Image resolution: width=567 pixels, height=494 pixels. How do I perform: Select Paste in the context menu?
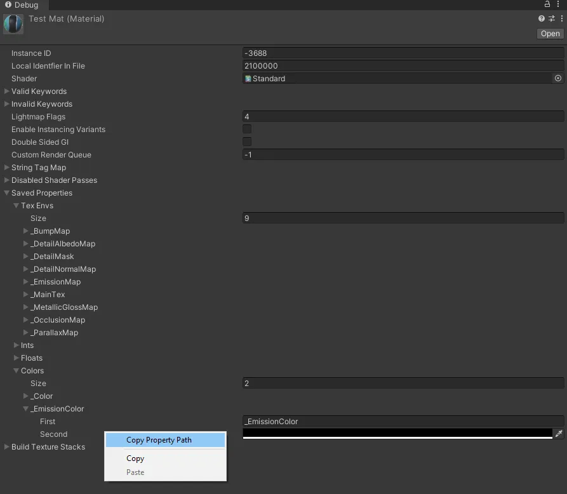[x=165, y=472]
